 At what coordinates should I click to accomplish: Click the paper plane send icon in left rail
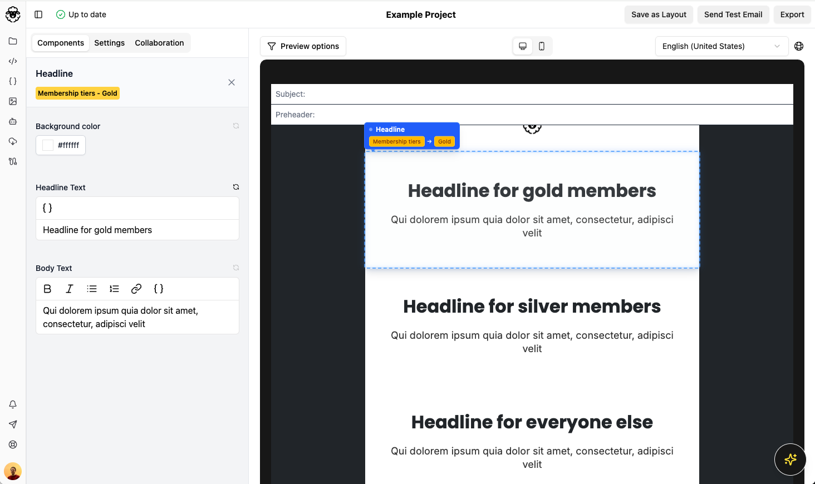(x=13, y=424)
